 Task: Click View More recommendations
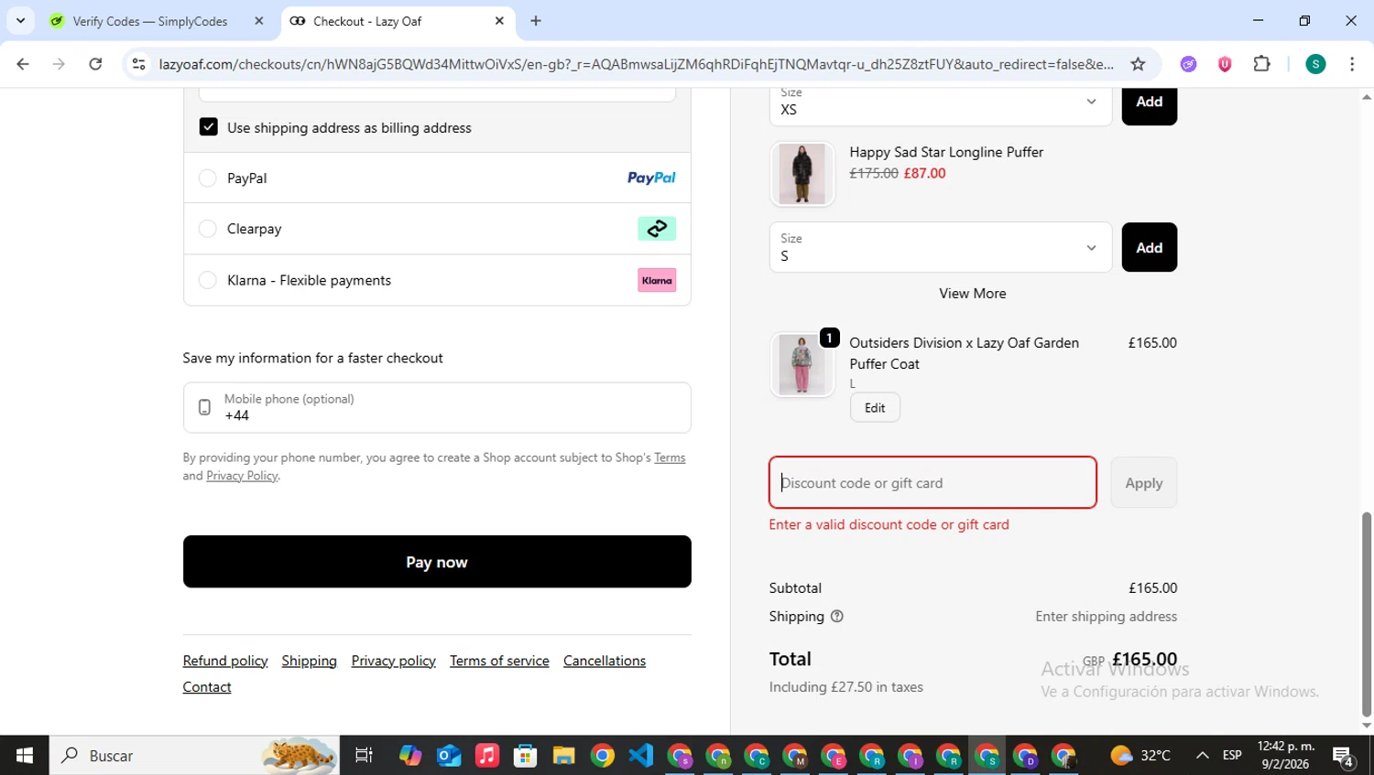click(x=973, y=294)
